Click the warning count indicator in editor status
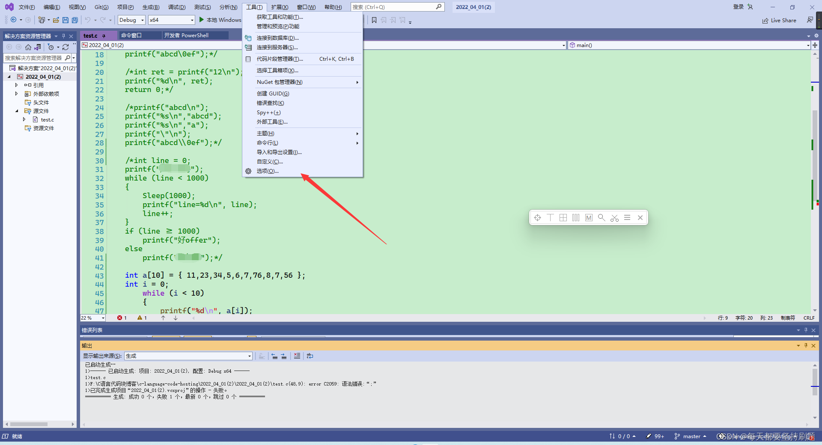Viewport: 822px width, 445px height. (142, 318)
